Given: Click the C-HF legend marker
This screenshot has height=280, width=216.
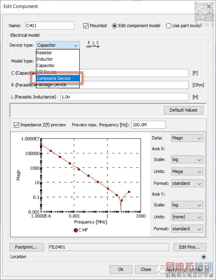Looking at the screenshot, I should pos(76,230).
